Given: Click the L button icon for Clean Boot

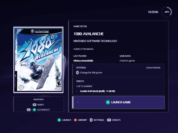Looking at the screenshot, I should click(x=29, y=110).
